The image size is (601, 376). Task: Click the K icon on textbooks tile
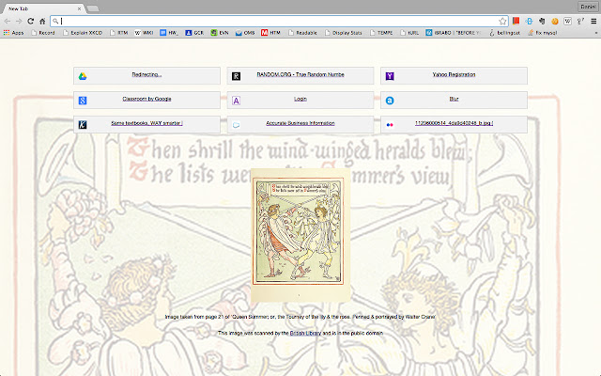pos(83,125)
